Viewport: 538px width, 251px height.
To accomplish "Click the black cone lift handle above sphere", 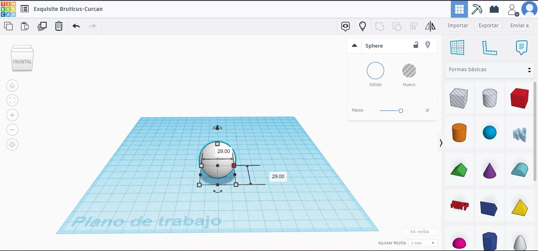I will (x=217, y=128).
